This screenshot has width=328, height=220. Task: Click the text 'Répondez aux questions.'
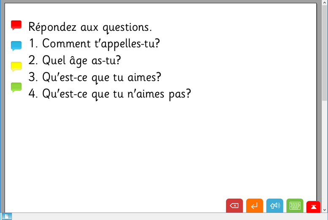(90, 27)
